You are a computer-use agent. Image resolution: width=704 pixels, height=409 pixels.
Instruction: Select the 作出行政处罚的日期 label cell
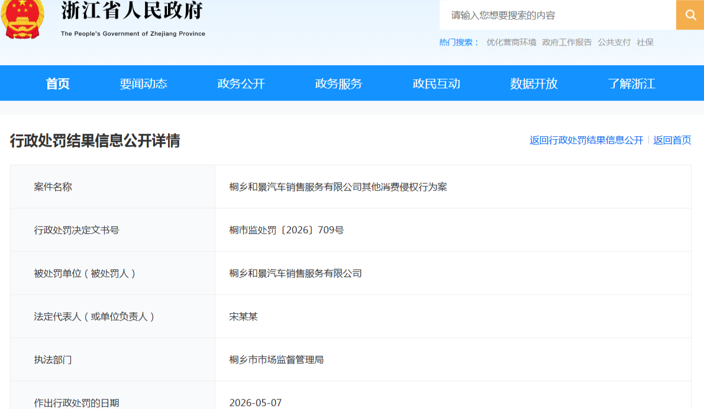[112, 395]
